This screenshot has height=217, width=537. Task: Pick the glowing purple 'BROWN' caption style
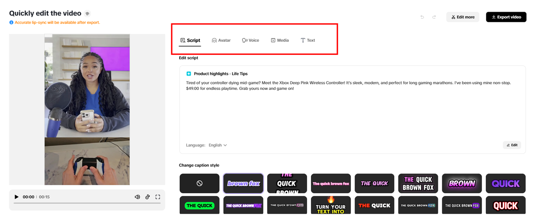click(462, 183)
